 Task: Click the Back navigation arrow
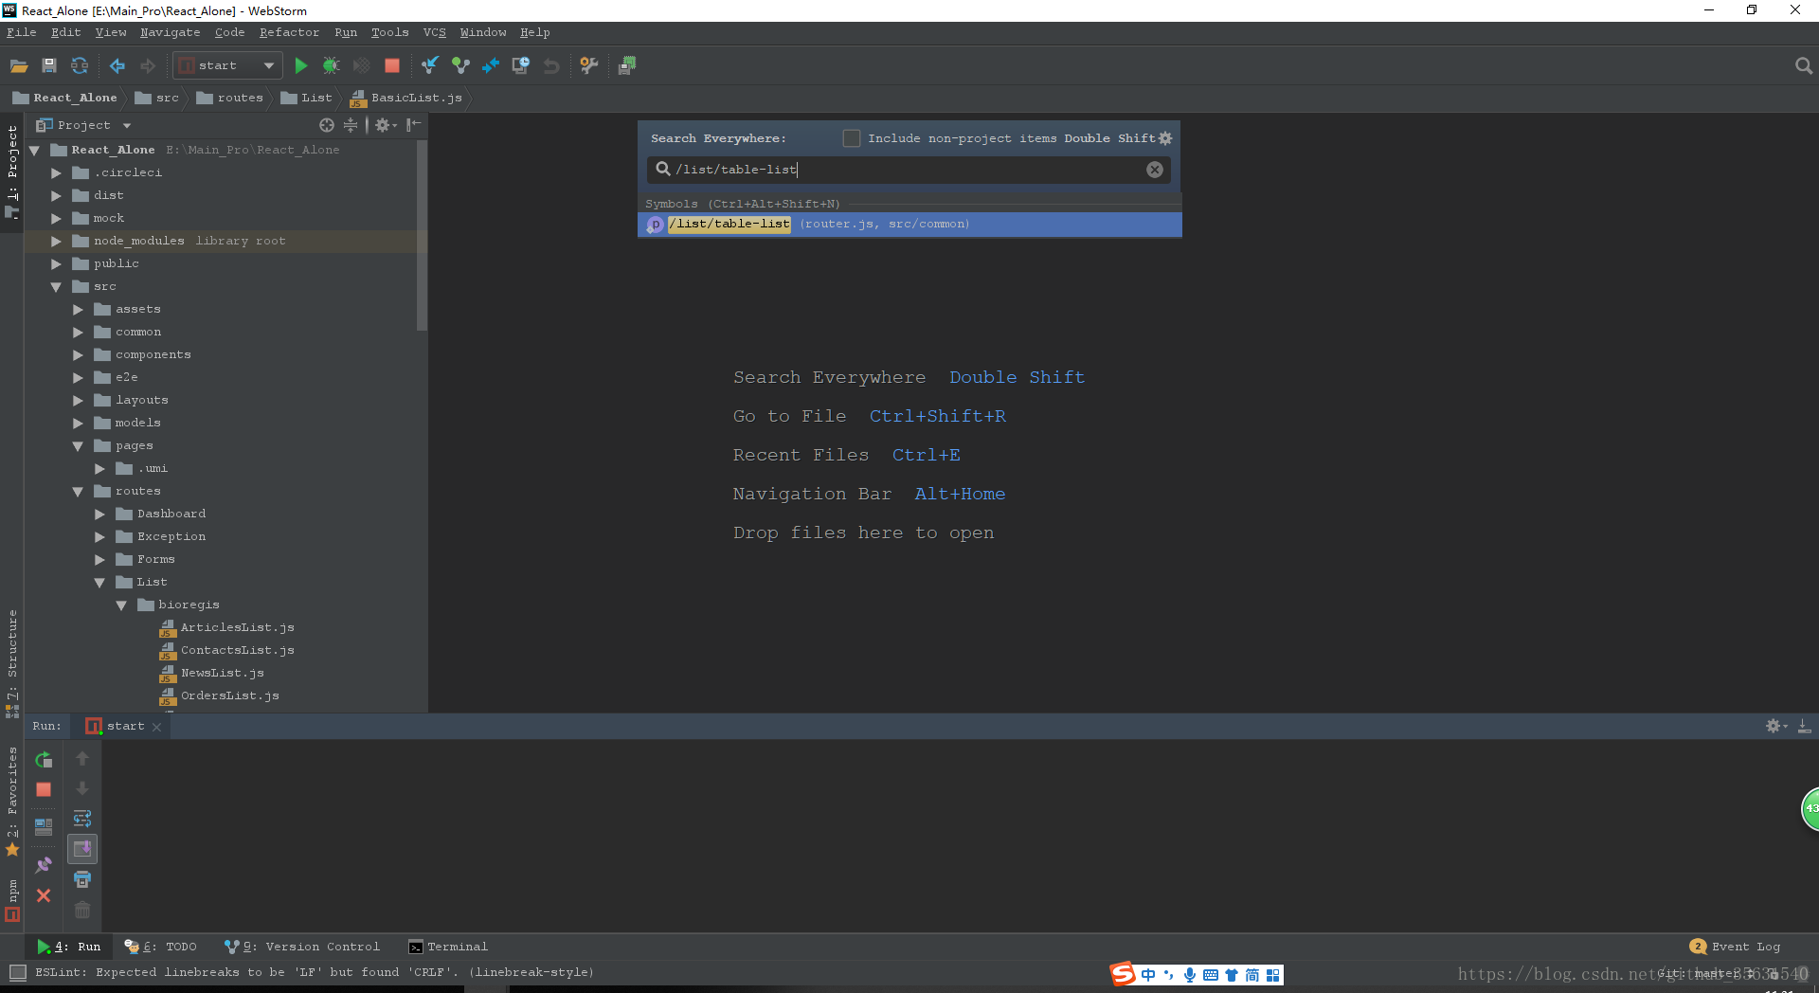pyautogui.click(x=117, y=65)
